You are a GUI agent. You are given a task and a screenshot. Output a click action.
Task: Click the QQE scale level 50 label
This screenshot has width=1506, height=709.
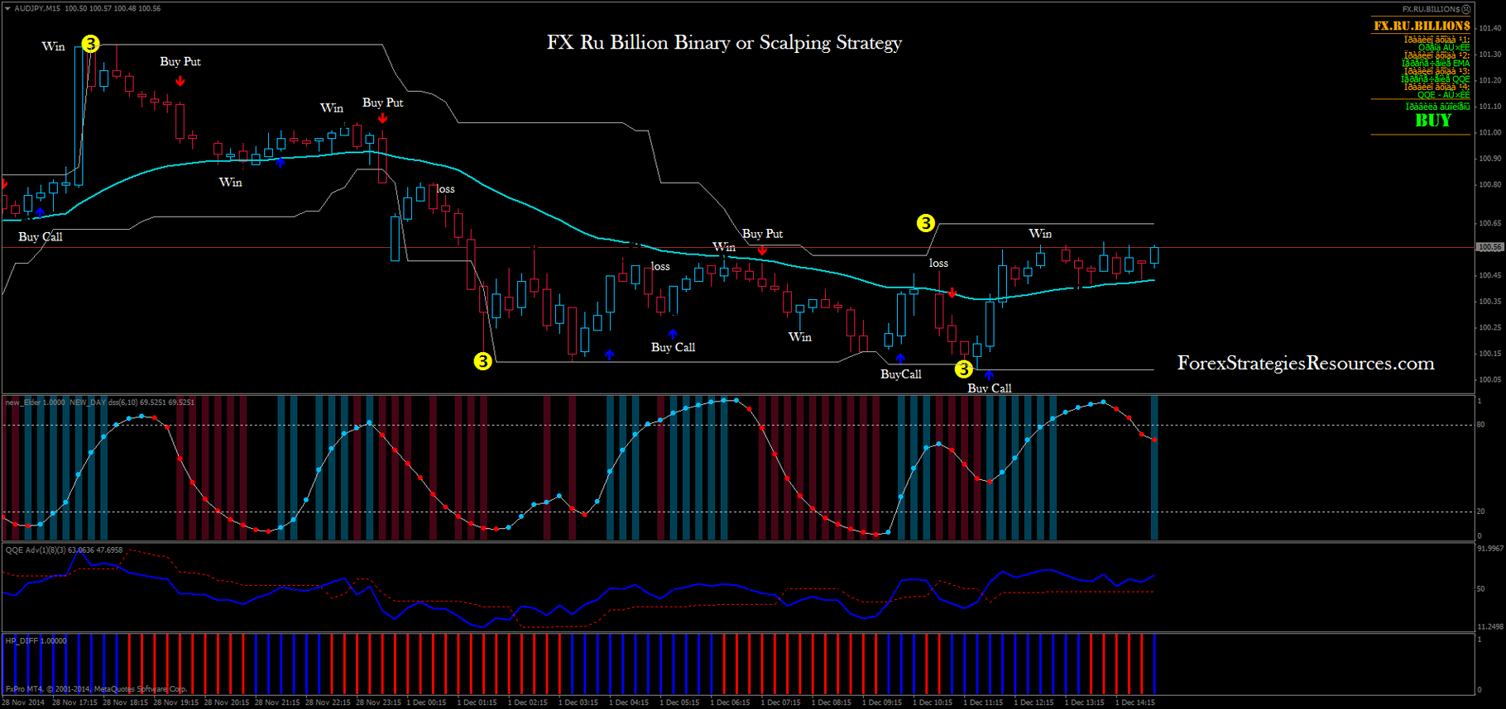coord(1481,589)
